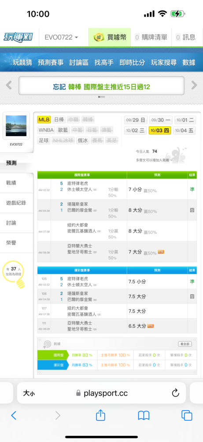Go to the previous banner with the left arrow

pyautogui.click(x=9, y=85)
